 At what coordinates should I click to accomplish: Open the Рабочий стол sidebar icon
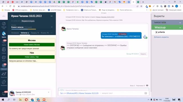pos(4,25)
